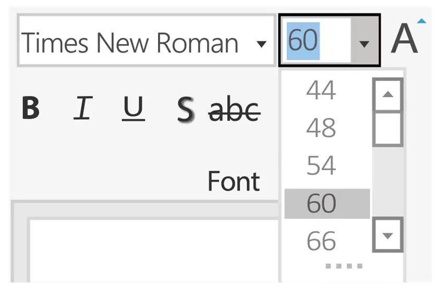
Task: Select font size 44 from list
Action: click(321, 91)
